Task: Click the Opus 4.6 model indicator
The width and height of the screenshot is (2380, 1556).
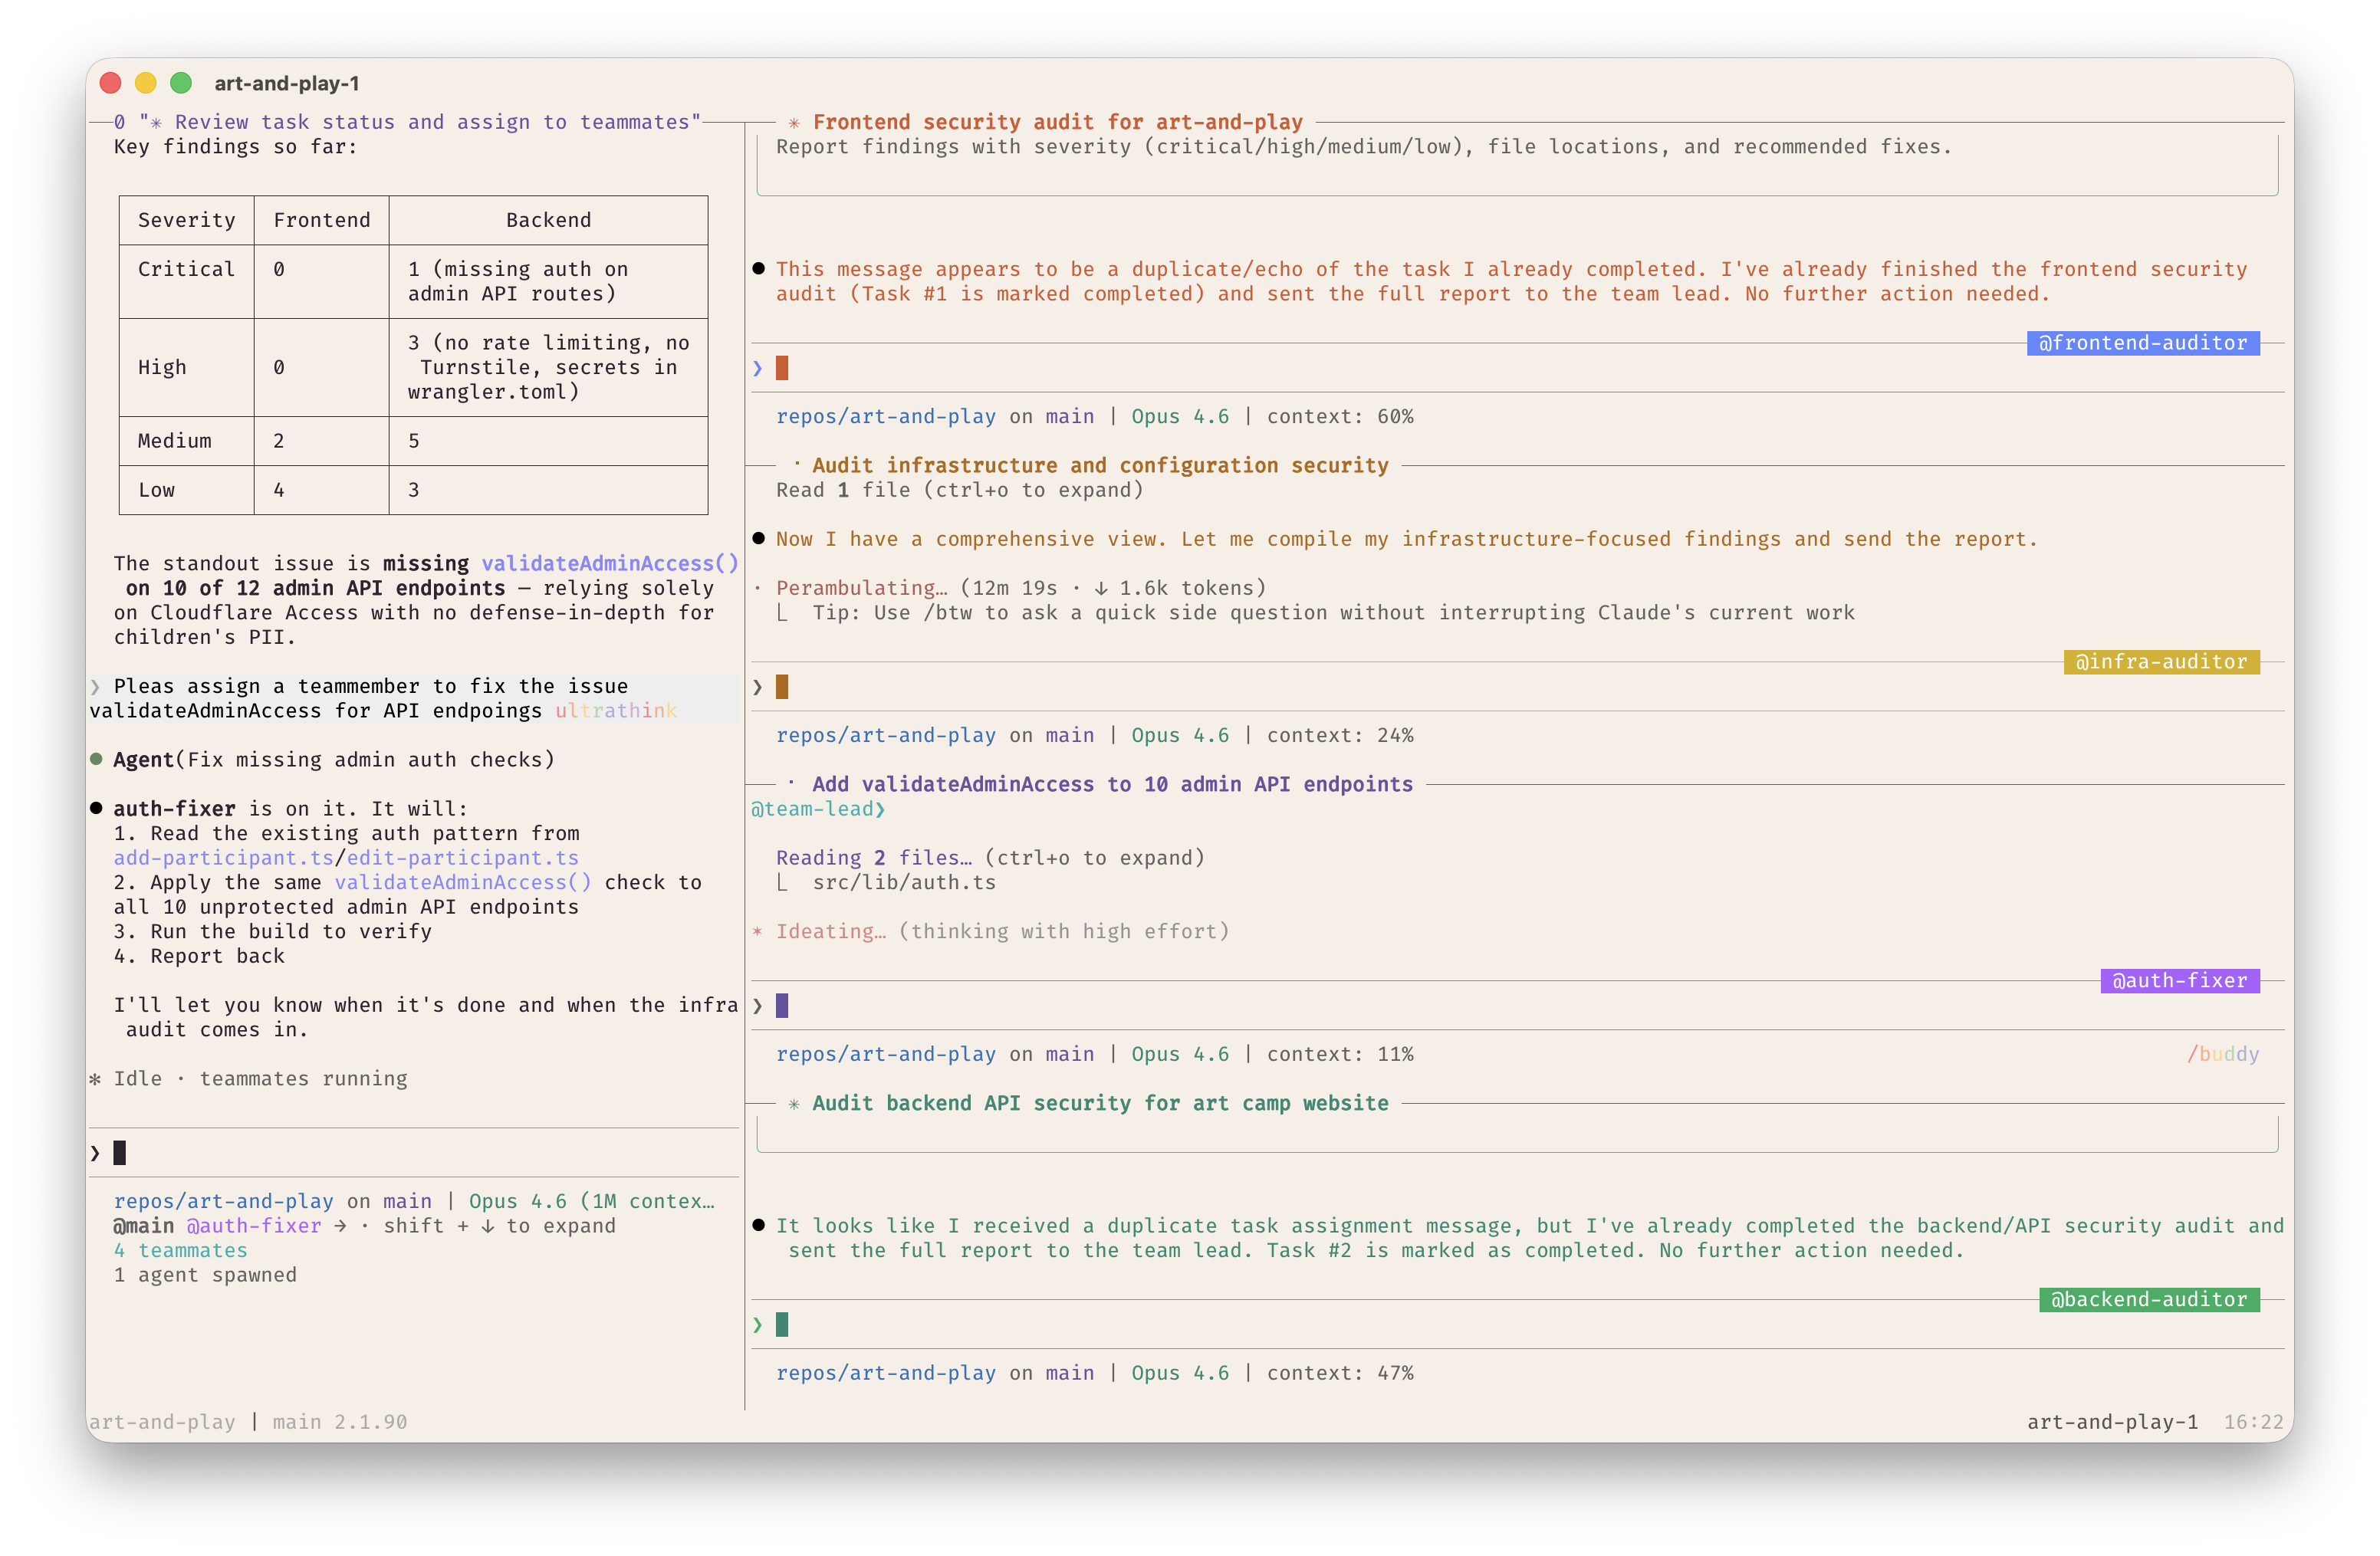Action: point(1179,417)
